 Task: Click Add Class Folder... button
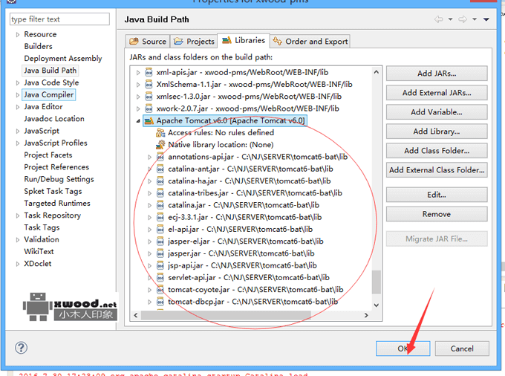click(437, 151)
